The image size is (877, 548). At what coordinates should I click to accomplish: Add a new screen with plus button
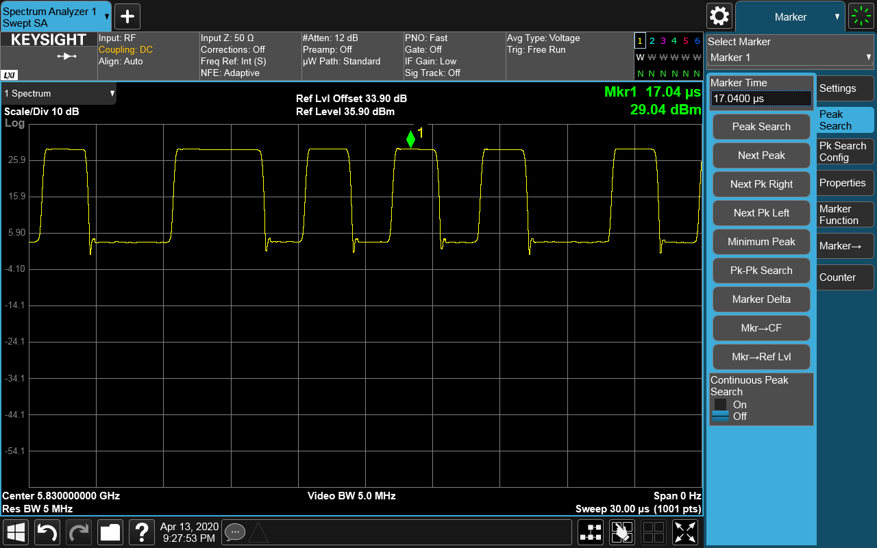click(127, 16)
